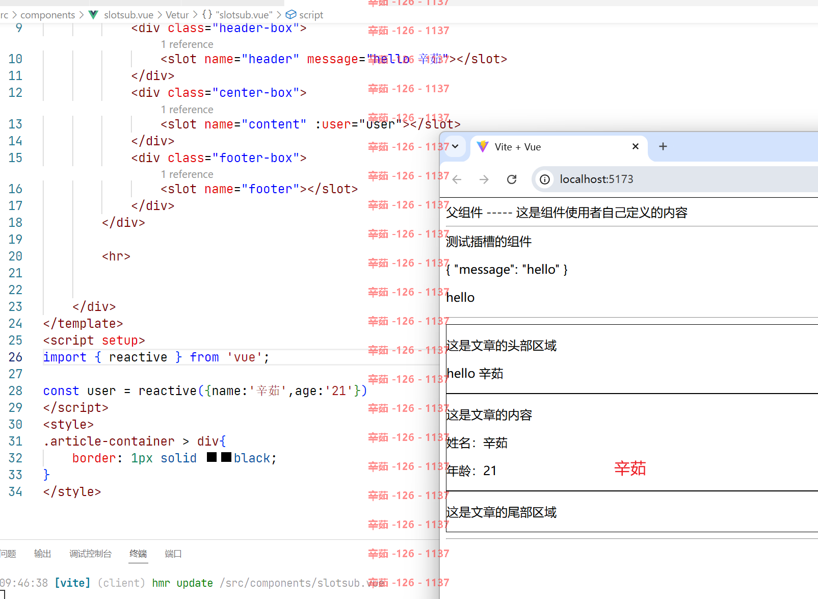Click the const user = reactive line
The image size is (818, 599).
tap(205, 390)
